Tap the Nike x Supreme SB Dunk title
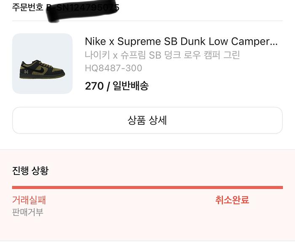 (x=181, y=42)
